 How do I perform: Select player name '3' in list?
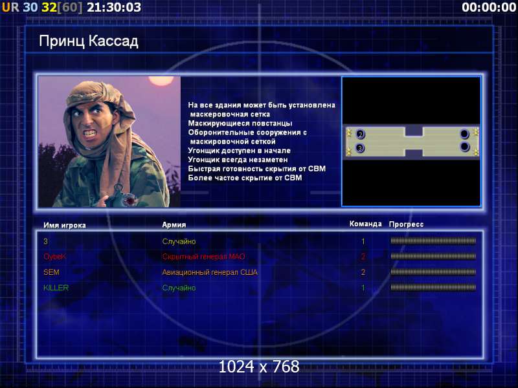pos(45,241)
